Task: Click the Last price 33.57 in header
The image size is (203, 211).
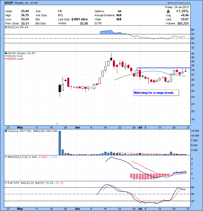Action: tap(184, 19)
